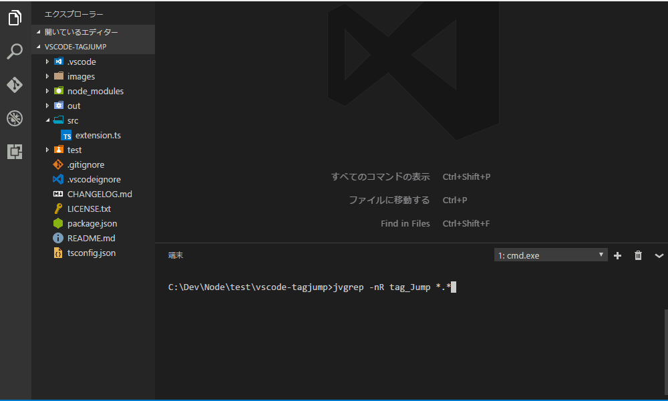
Task: Kill the terminal with trash icon
Action: point(638,255)
